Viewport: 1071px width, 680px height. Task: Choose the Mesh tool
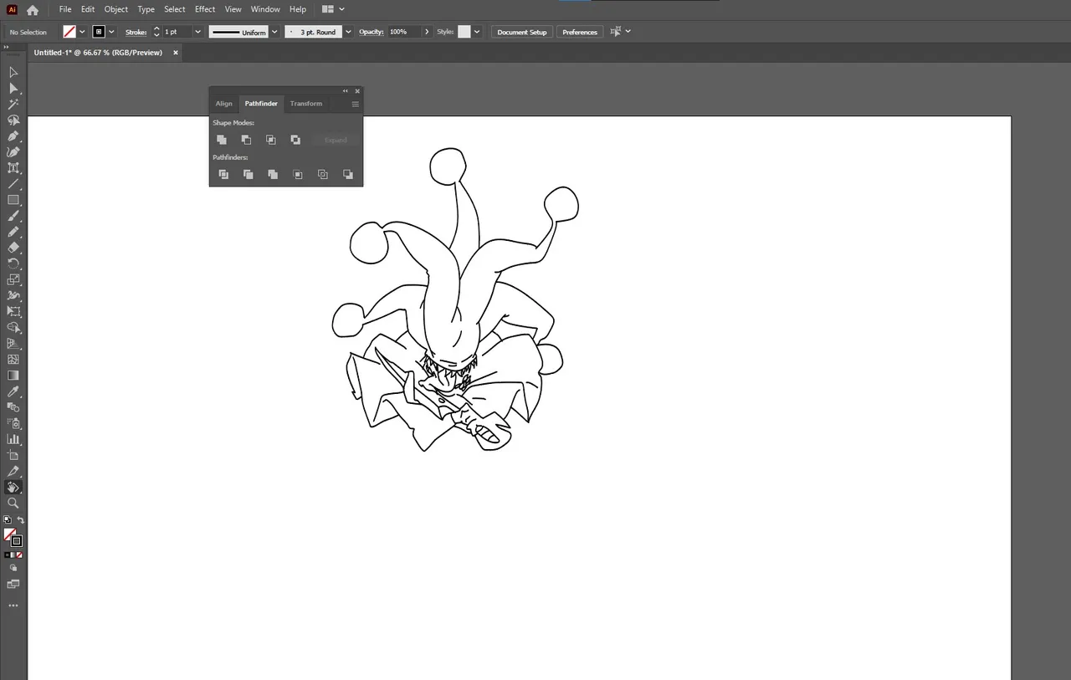pyautogui.click(x=13, y=359)
